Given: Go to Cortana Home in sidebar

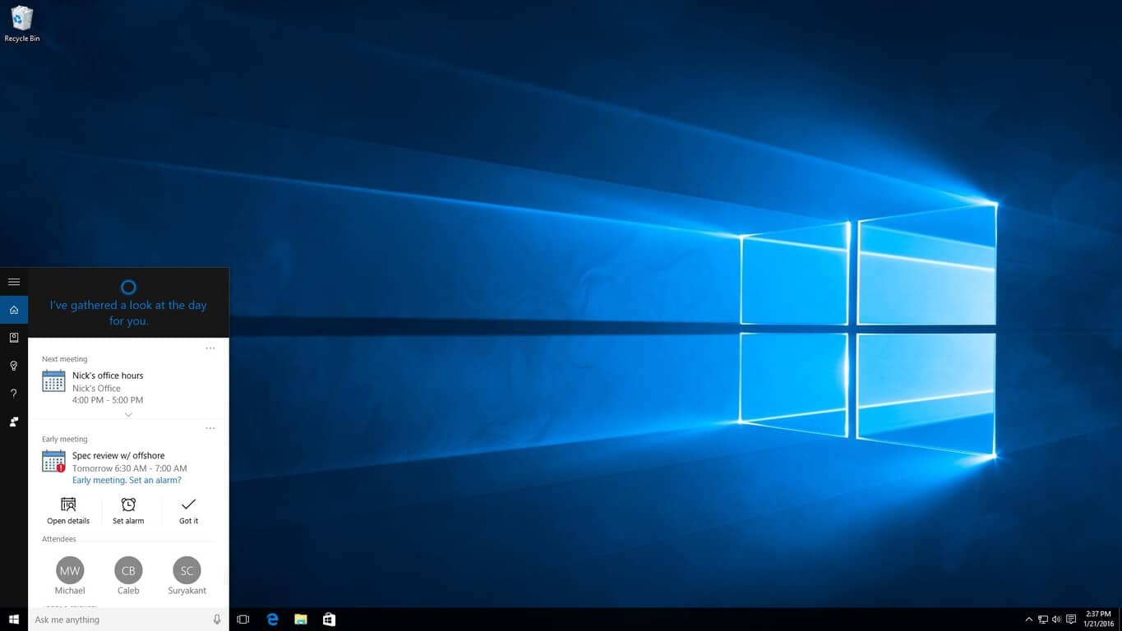Looking at the screenshot, I should (14, 310).
